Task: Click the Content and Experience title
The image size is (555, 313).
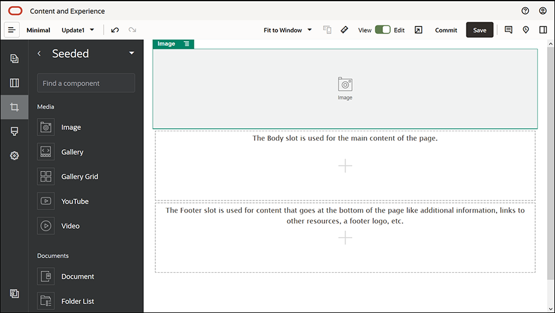Action: click(67, 11)
